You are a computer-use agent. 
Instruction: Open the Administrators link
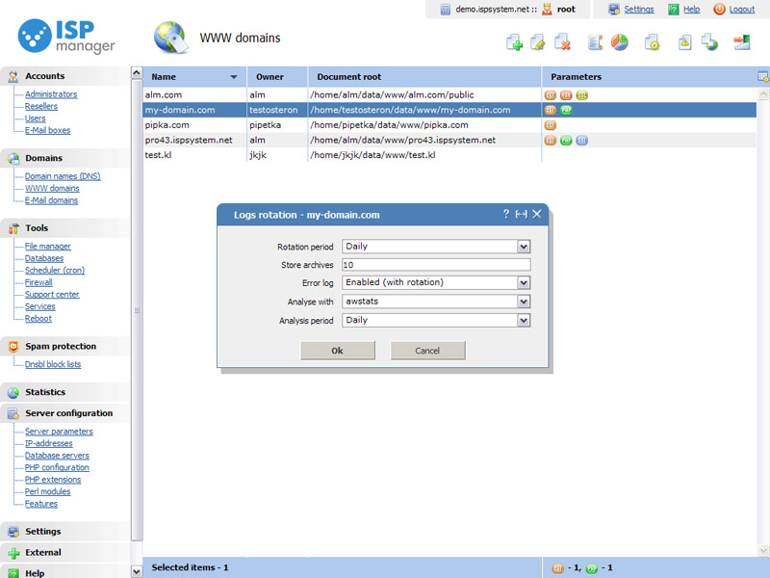pyautogui.click(x=51, y=94)
